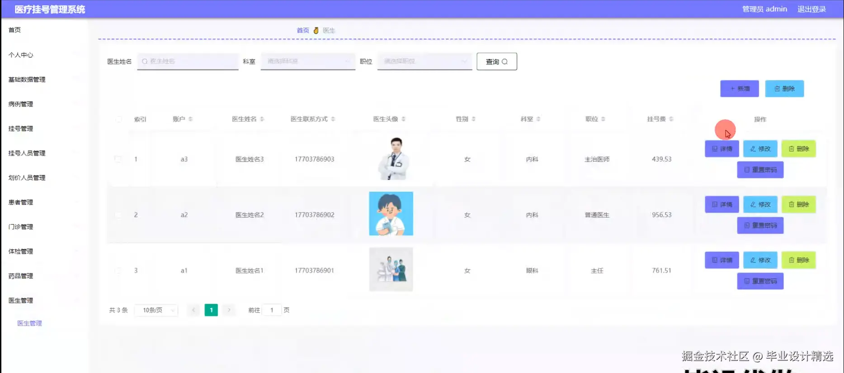Image resolution: width=844 pixels, height=373 pixels.
Task: Expand 划价人员管理 sidebar menu
Action: point(43,178)
